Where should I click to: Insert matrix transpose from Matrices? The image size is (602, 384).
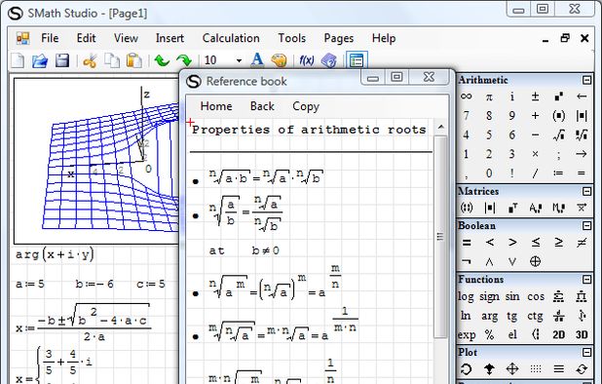pyautogui.click(x=512, y=208)
